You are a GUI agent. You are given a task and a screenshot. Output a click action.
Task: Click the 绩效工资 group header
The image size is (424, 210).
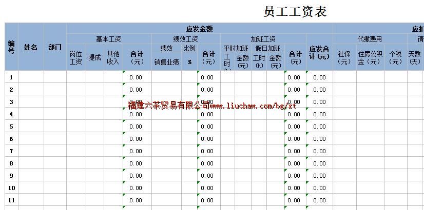(186, 39)
